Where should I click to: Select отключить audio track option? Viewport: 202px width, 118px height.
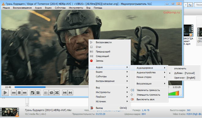click(x=184, y=68)
